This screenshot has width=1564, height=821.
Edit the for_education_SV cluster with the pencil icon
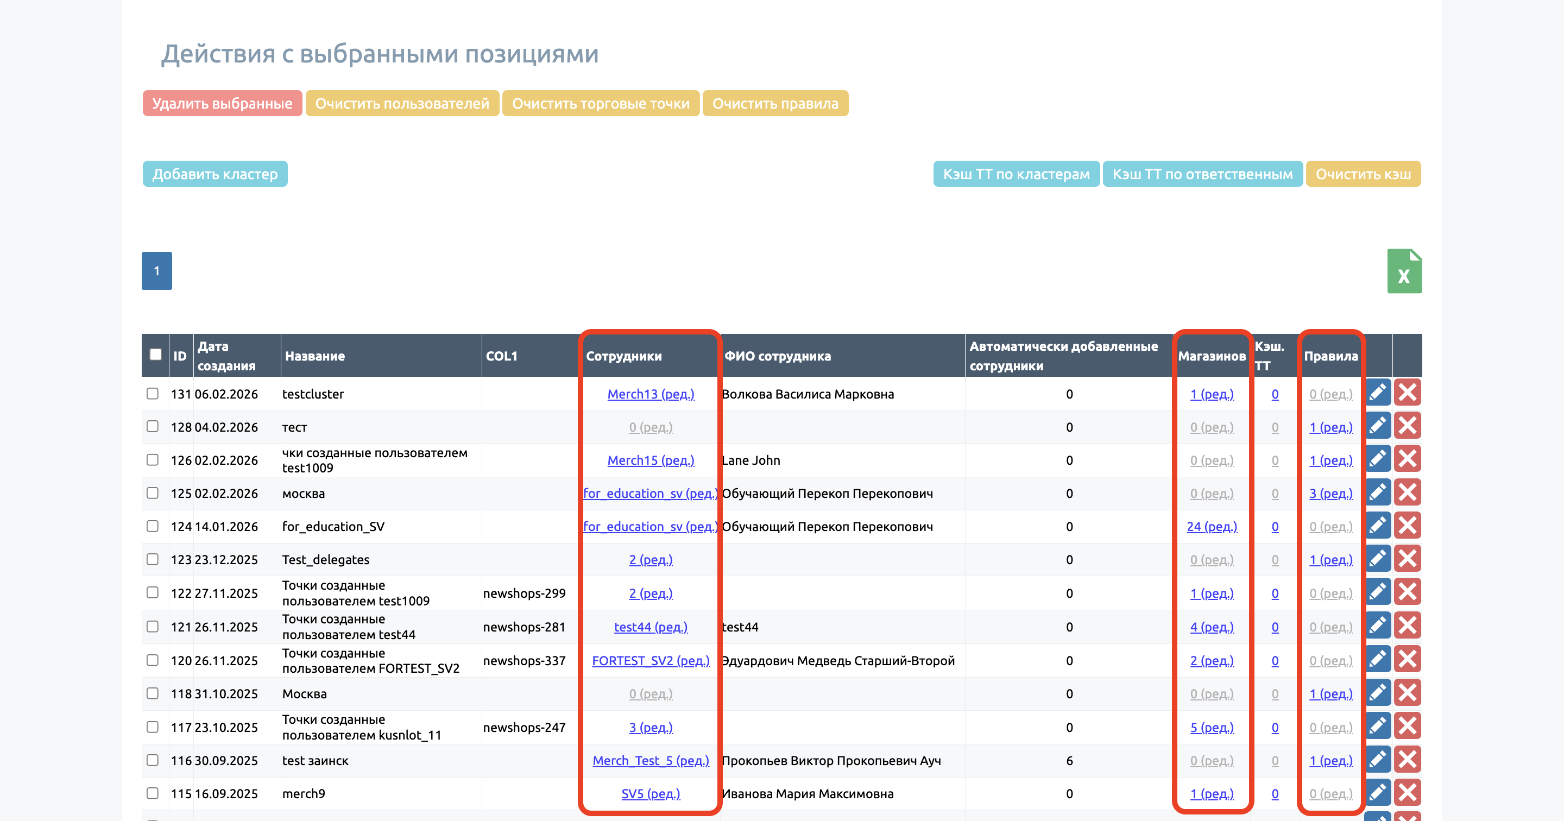tap(1378, 525)
